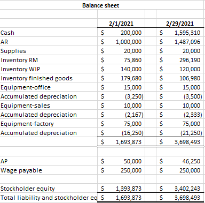The width and height of the screenshot is (205, 203).
Task: Click the 2/1/2021 column header
Action: 121,24
